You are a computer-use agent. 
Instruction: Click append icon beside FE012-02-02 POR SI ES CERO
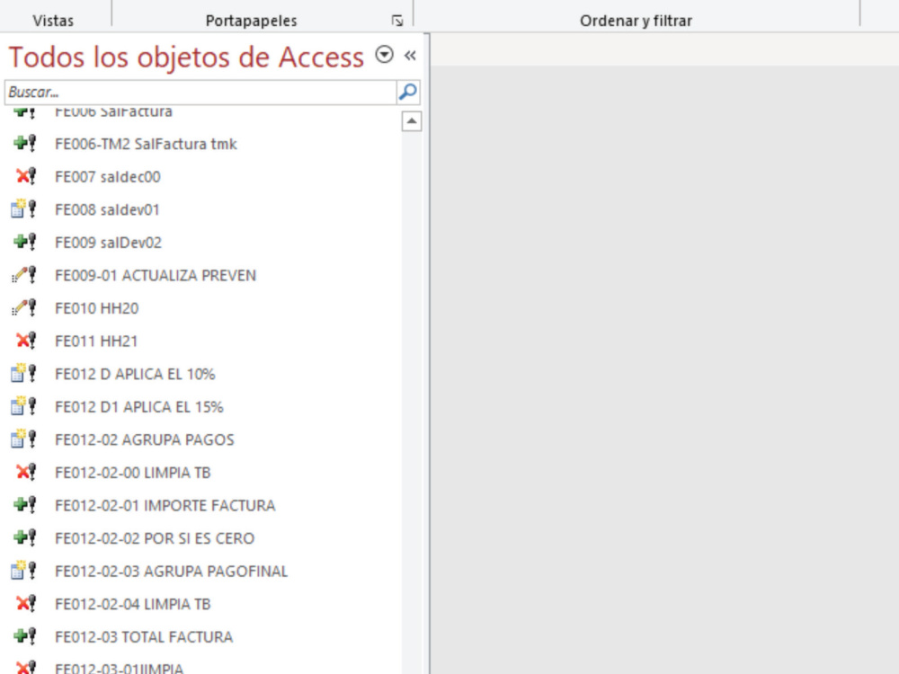[24, 537]
